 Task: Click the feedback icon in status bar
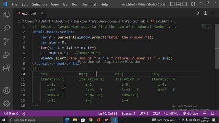pyautogui.click(x=205, y=113)
